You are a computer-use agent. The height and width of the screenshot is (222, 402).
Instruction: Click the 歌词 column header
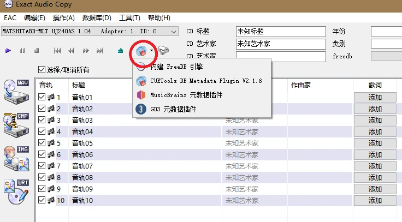375,85
